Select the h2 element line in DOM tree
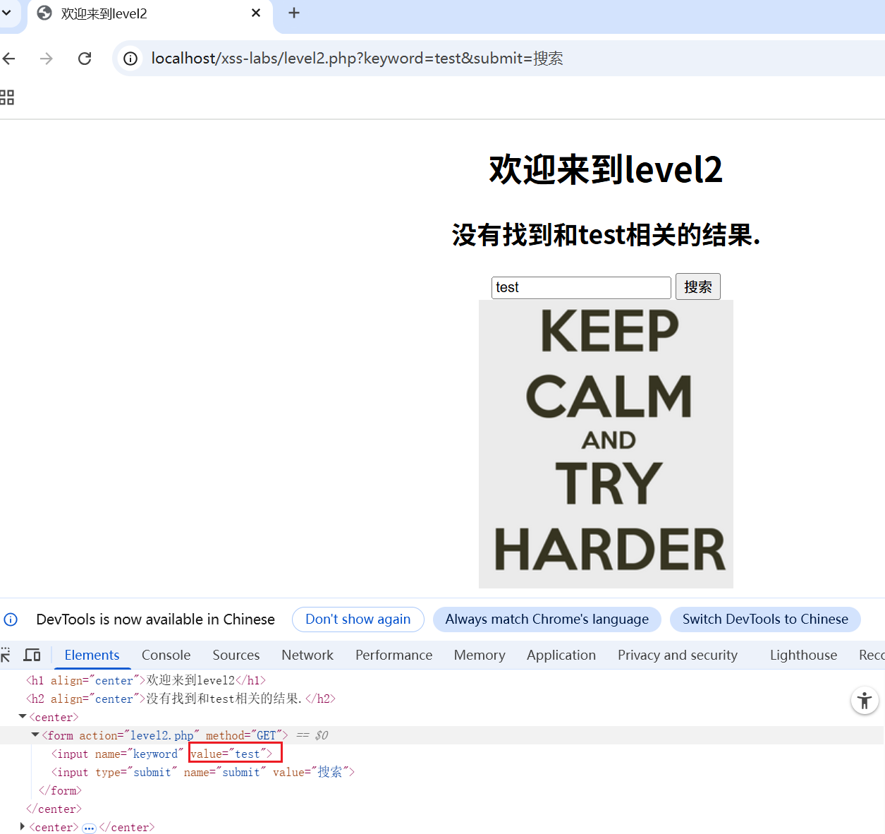 coord(181,699)
